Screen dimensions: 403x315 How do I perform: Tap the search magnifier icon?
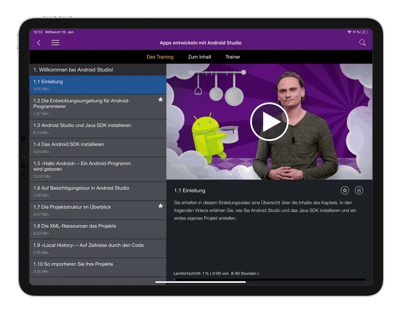[x=362, y=43]
